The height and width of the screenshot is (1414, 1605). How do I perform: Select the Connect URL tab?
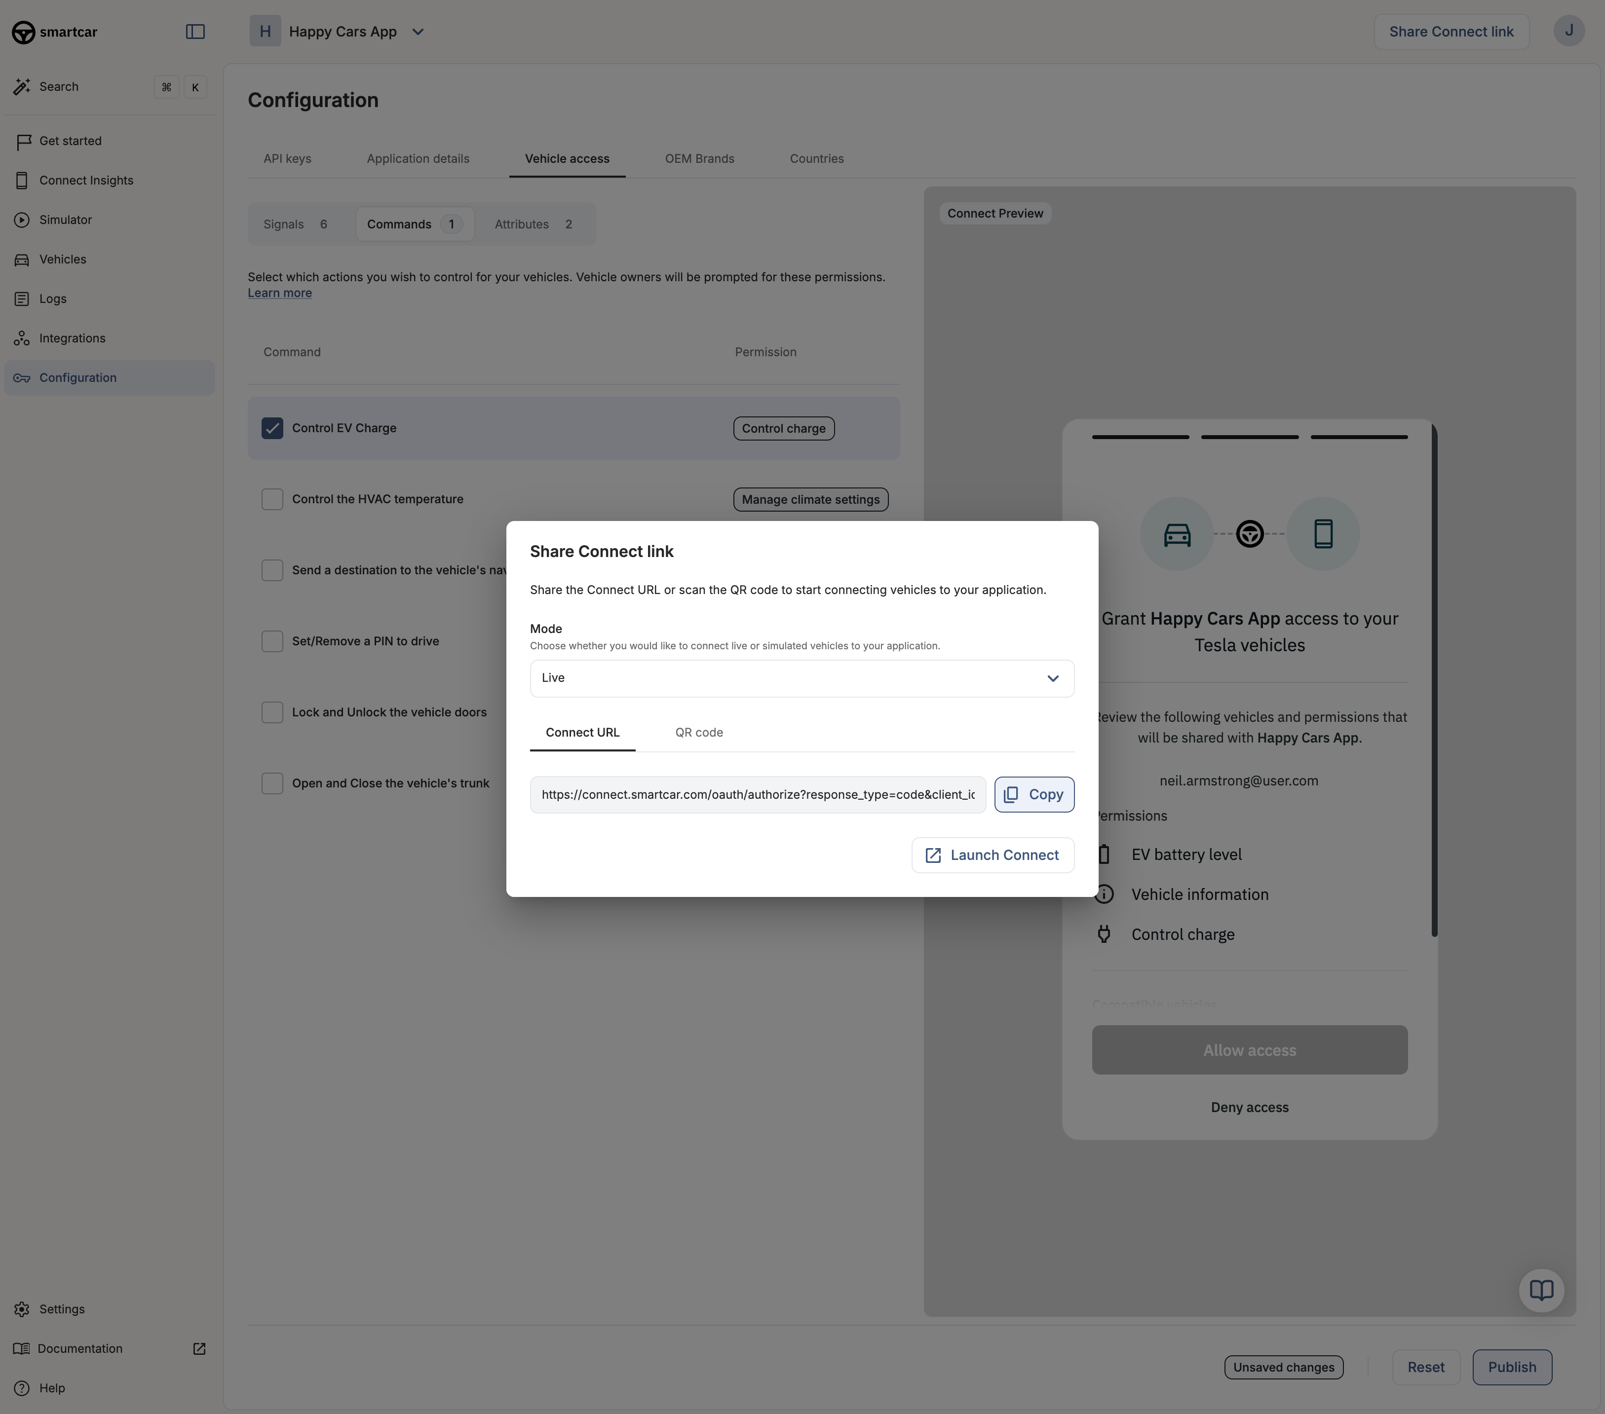click(582, 733)
